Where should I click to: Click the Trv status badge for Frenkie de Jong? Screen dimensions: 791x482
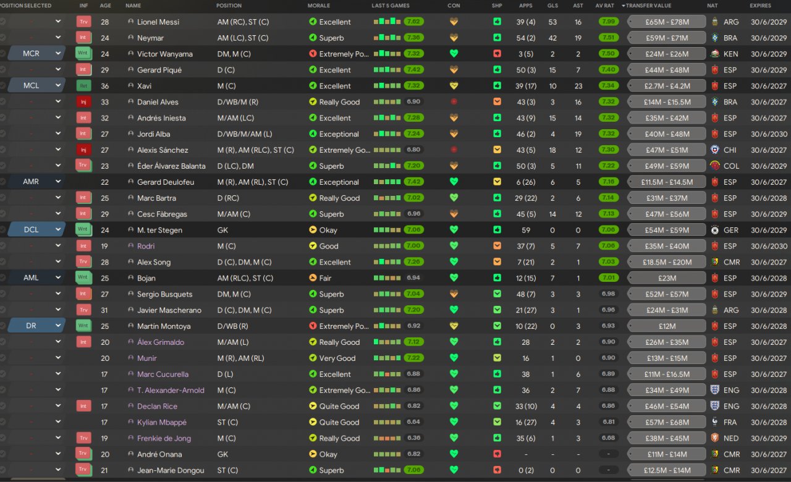click(83, 438)
